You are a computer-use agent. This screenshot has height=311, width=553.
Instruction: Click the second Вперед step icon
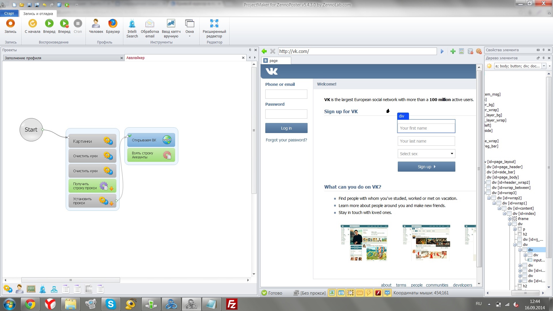pyautogui.click(x=64, y=24)
